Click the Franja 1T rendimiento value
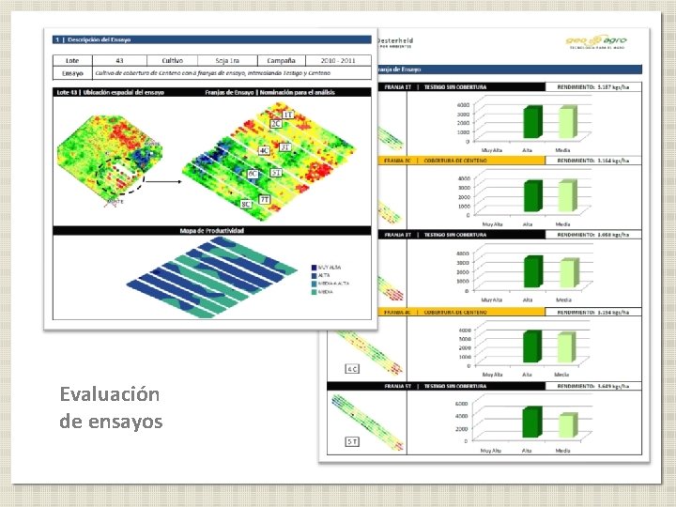The height and width of the screenshot is (507, 676). tap(592, 87)
